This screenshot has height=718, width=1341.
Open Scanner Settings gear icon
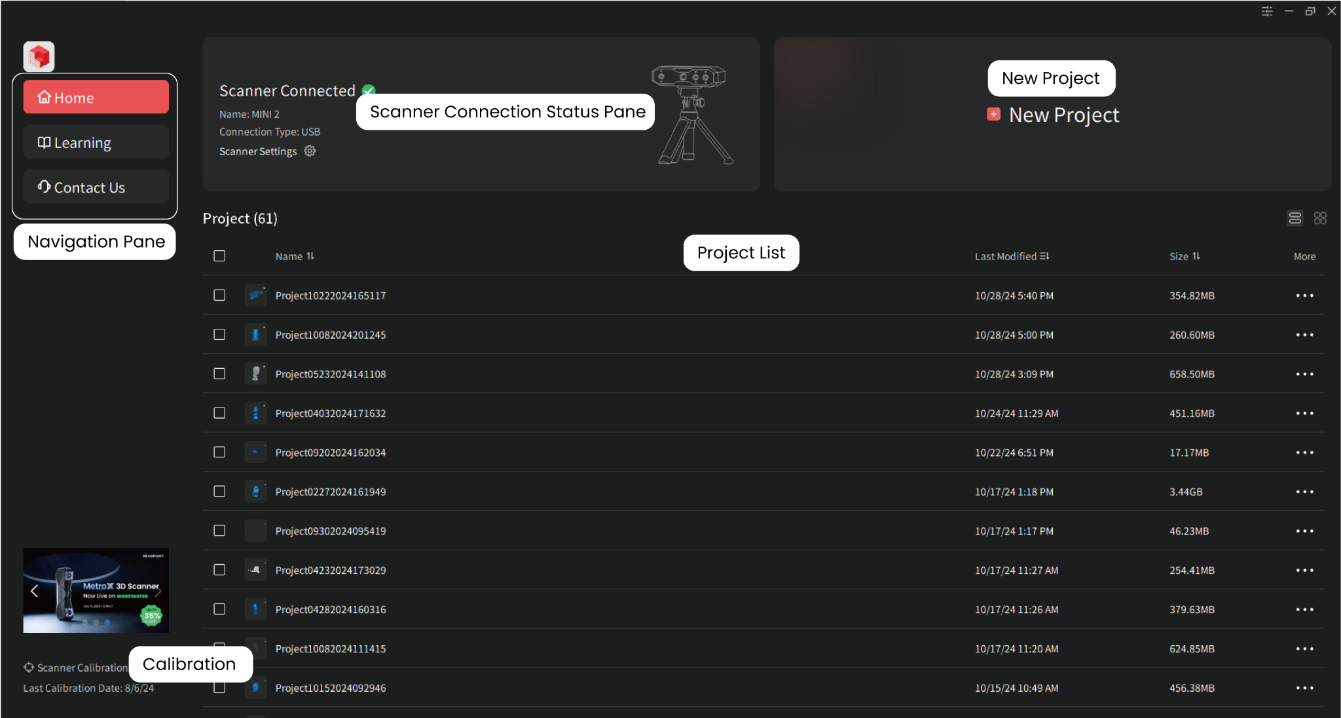[x=310, y=151]
